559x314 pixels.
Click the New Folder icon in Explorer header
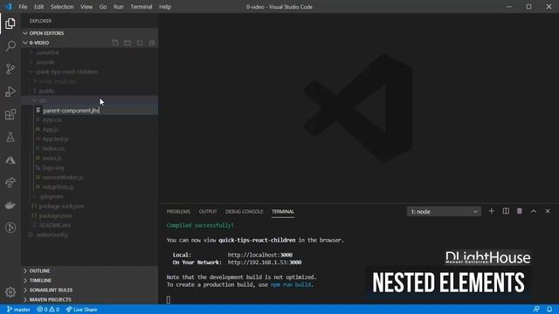pos(128,43)
